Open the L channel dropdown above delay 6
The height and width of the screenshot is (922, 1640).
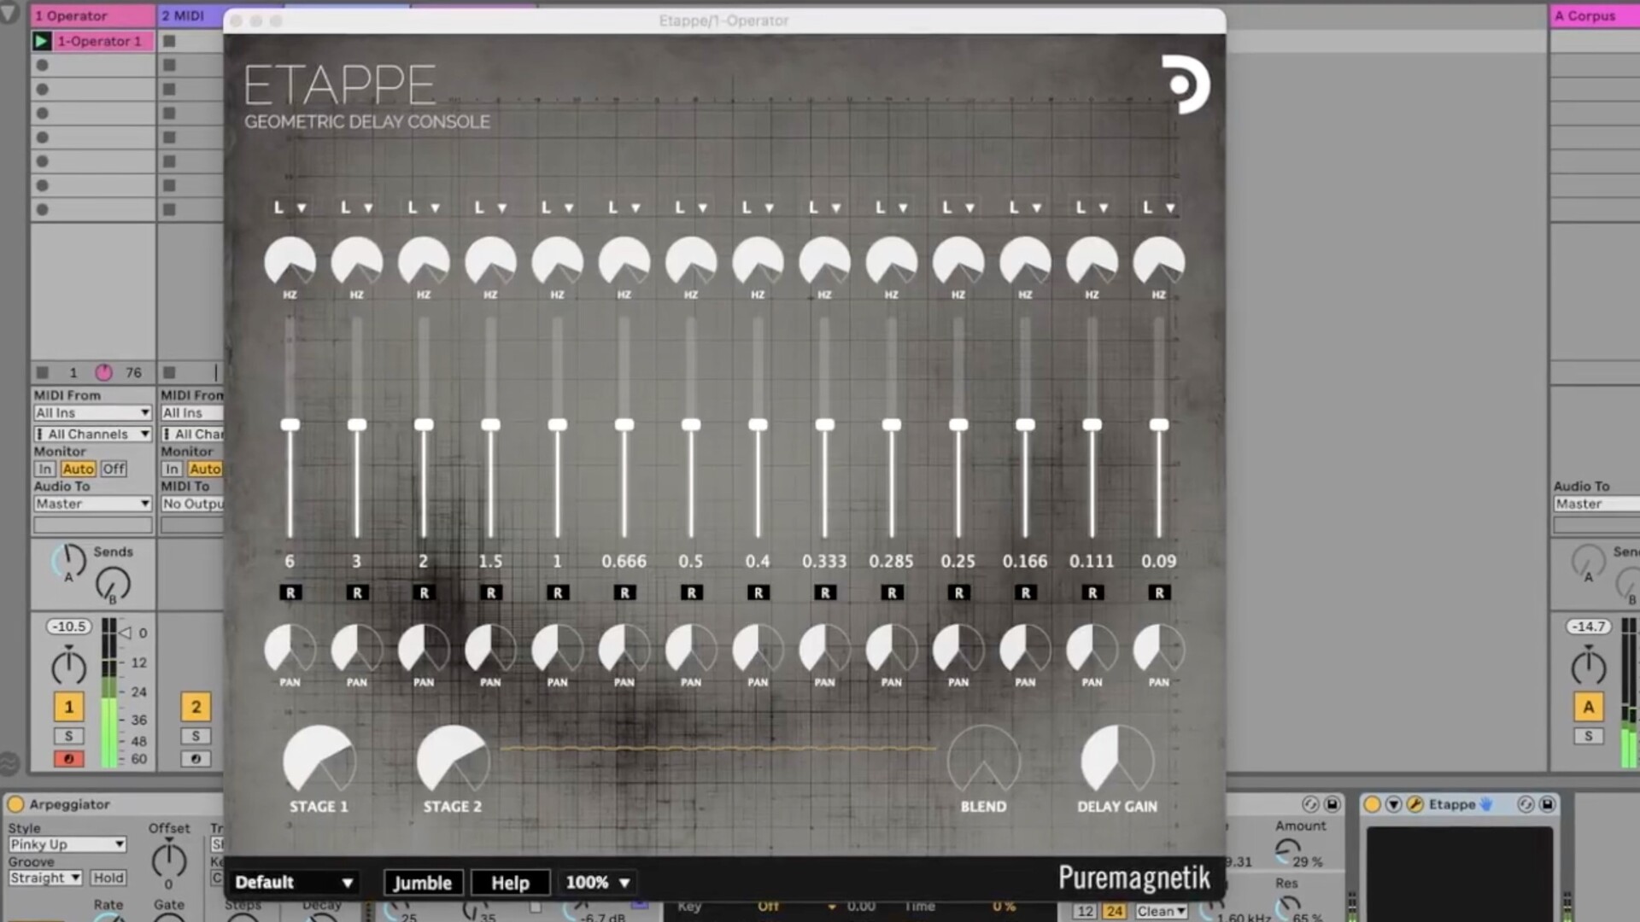290,207
